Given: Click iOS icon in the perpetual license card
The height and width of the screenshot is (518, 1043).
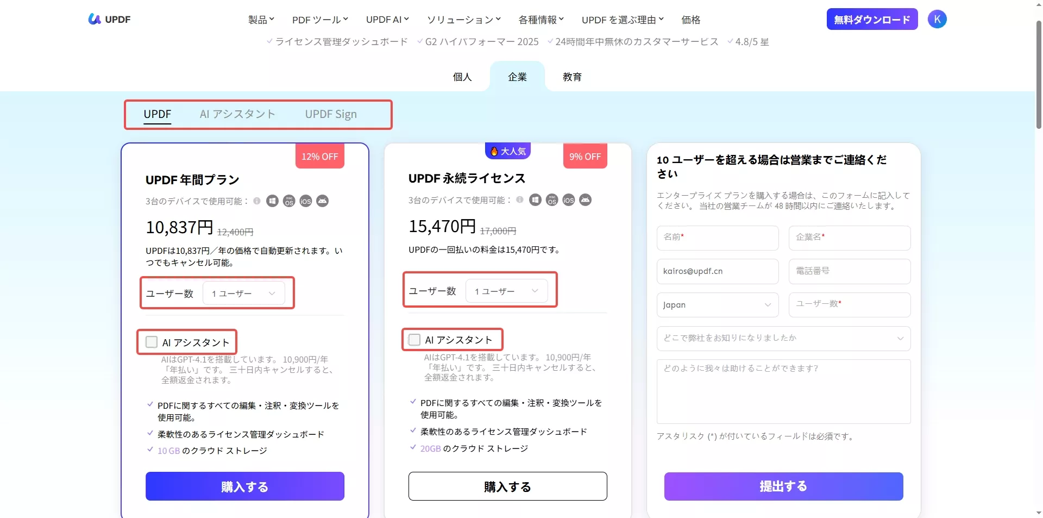Looking at the screenshot, I should pos(569,200).
